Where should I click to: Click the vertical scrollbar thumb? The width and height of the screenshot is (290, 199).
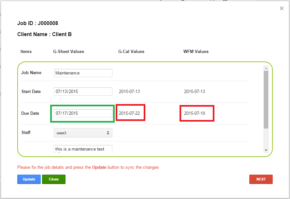pos(266,100)
